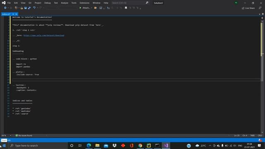The width and height of the screenshot is (265, 149).
Task: Click the Ln 25 line indicator
Action: pyautogui.click(x=237, y=135)
